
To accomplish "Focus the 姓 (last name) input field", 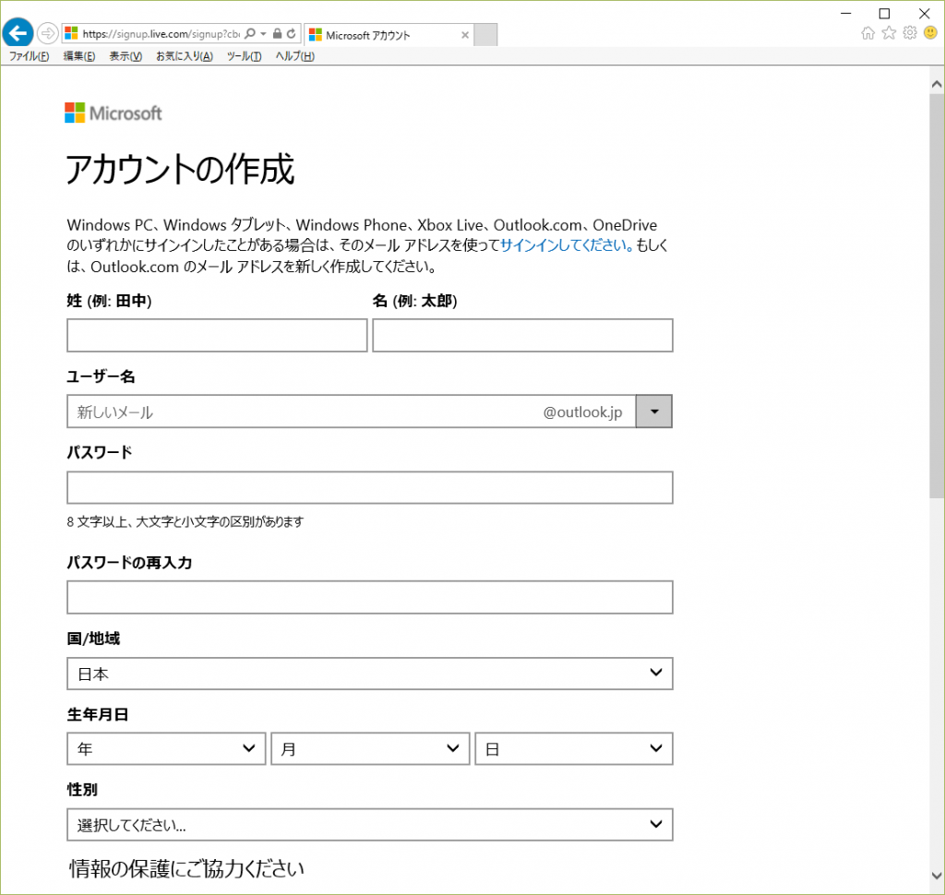I will tap(217, 335).
